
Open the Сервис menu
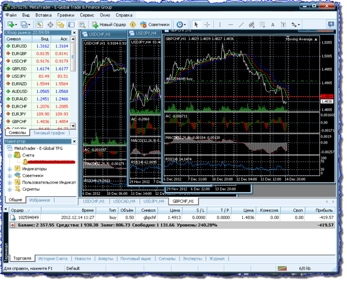coord(87,15)
